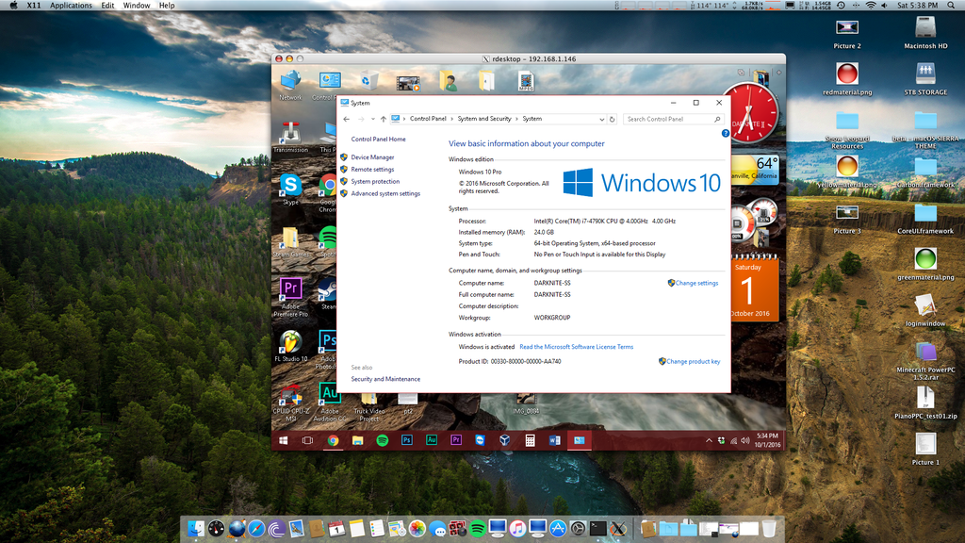Viewport: 965px width, 543px height.
Task: Open Adobe Premiere Pro desktop shortcut
Action: (x=290, y=297)
